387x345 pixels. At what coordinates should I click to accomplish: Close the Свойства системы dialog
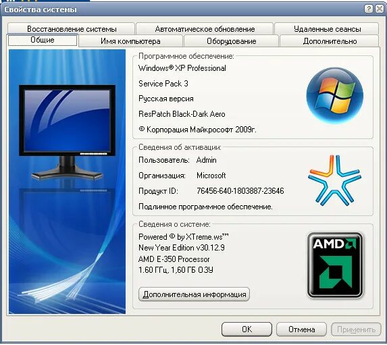coord(380,9)
